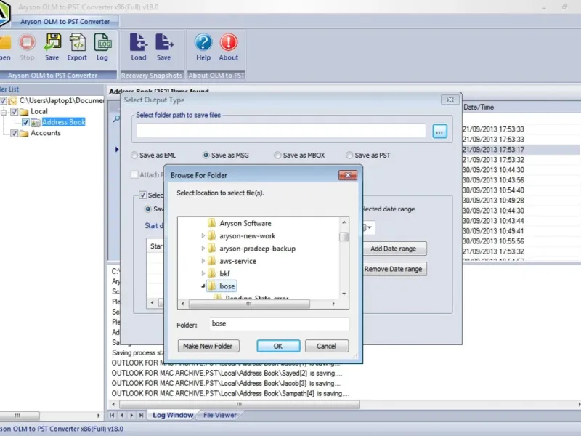This screenshot has width=581, height=436.
Task: Expand the aryson-pradeep-backup folder
Action: [x=203, y=249]
